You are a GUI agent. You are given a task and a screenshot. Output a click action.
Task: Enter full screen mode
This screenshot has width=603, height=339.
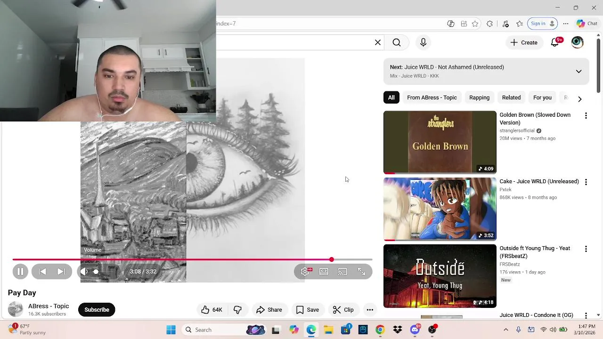(361, 272)
